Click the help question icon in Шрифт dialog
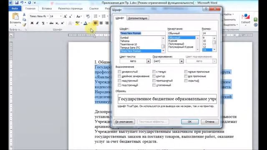The image size is (267, 150). point(206,9)
